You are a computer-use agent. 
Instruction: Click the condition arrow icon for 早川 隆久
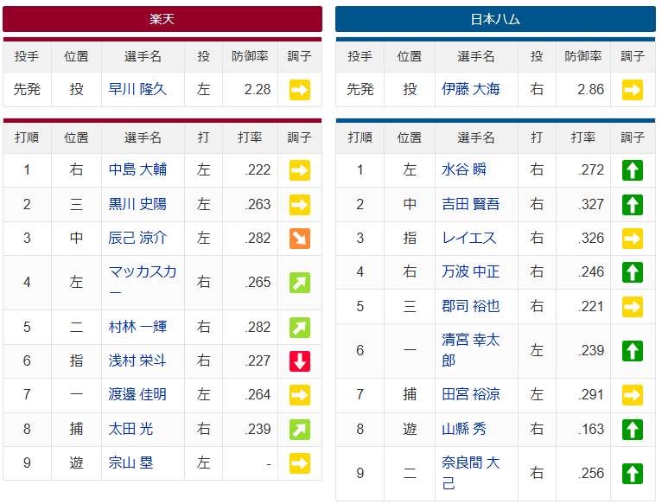click(x=300, y=90)
